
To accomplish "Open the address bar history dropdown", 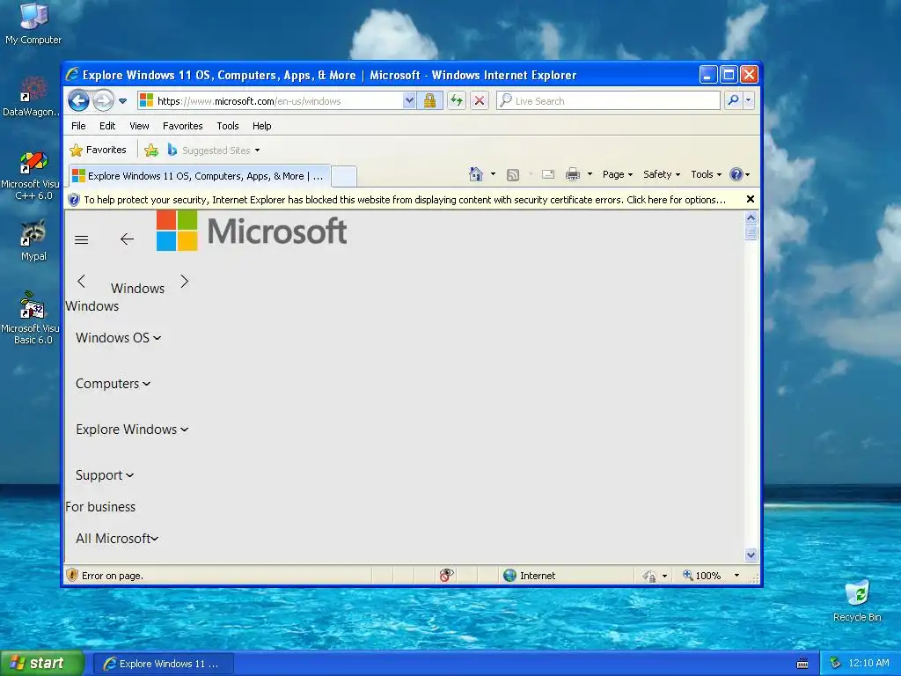I will [x=408, y=101].
